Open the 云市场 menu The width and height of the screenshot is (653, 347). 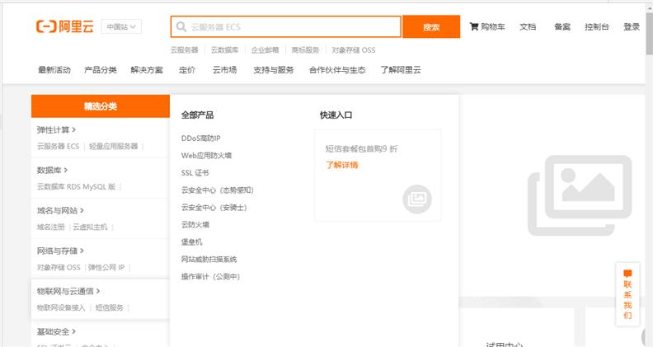click(225, 70)
